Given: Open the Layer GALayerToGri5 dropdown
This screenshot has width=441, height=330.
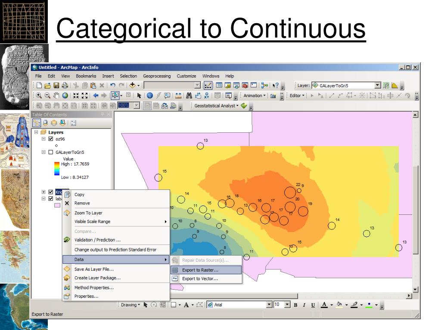Looking at the screenshot, I should click(378, 86).
